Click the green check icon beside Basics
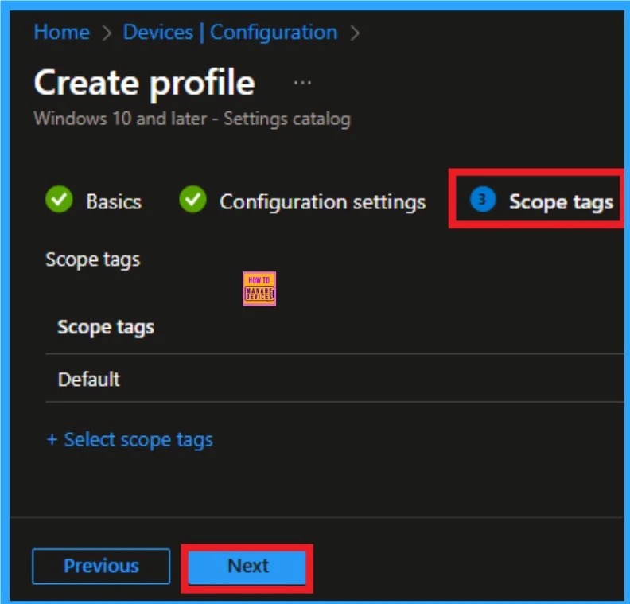 coord(59,199)
